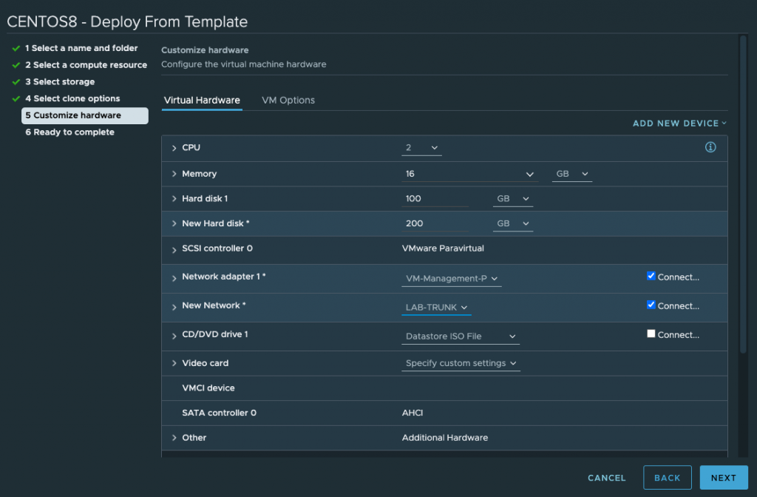Viewport: 757px width, 497px height.
Task: Expand the New Hard disk row
Action: (174, 223)
